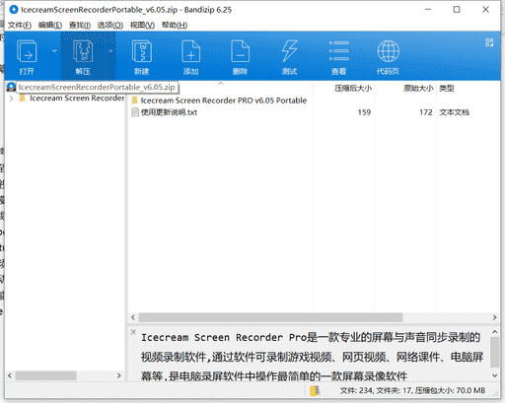The height and width of the screenshot is (403, 505).
Task: Sort by 类型 column header
Action: 447,89
